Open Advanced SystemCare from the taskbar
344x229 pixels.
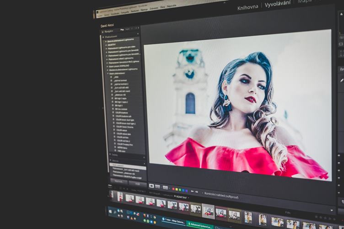[x=200, y=225]
